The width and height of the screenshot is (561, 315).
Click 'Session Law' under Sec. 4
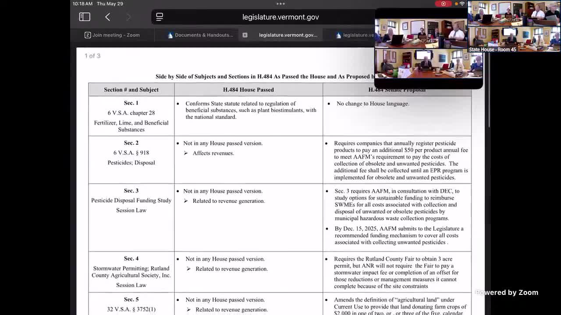(131, 285)
